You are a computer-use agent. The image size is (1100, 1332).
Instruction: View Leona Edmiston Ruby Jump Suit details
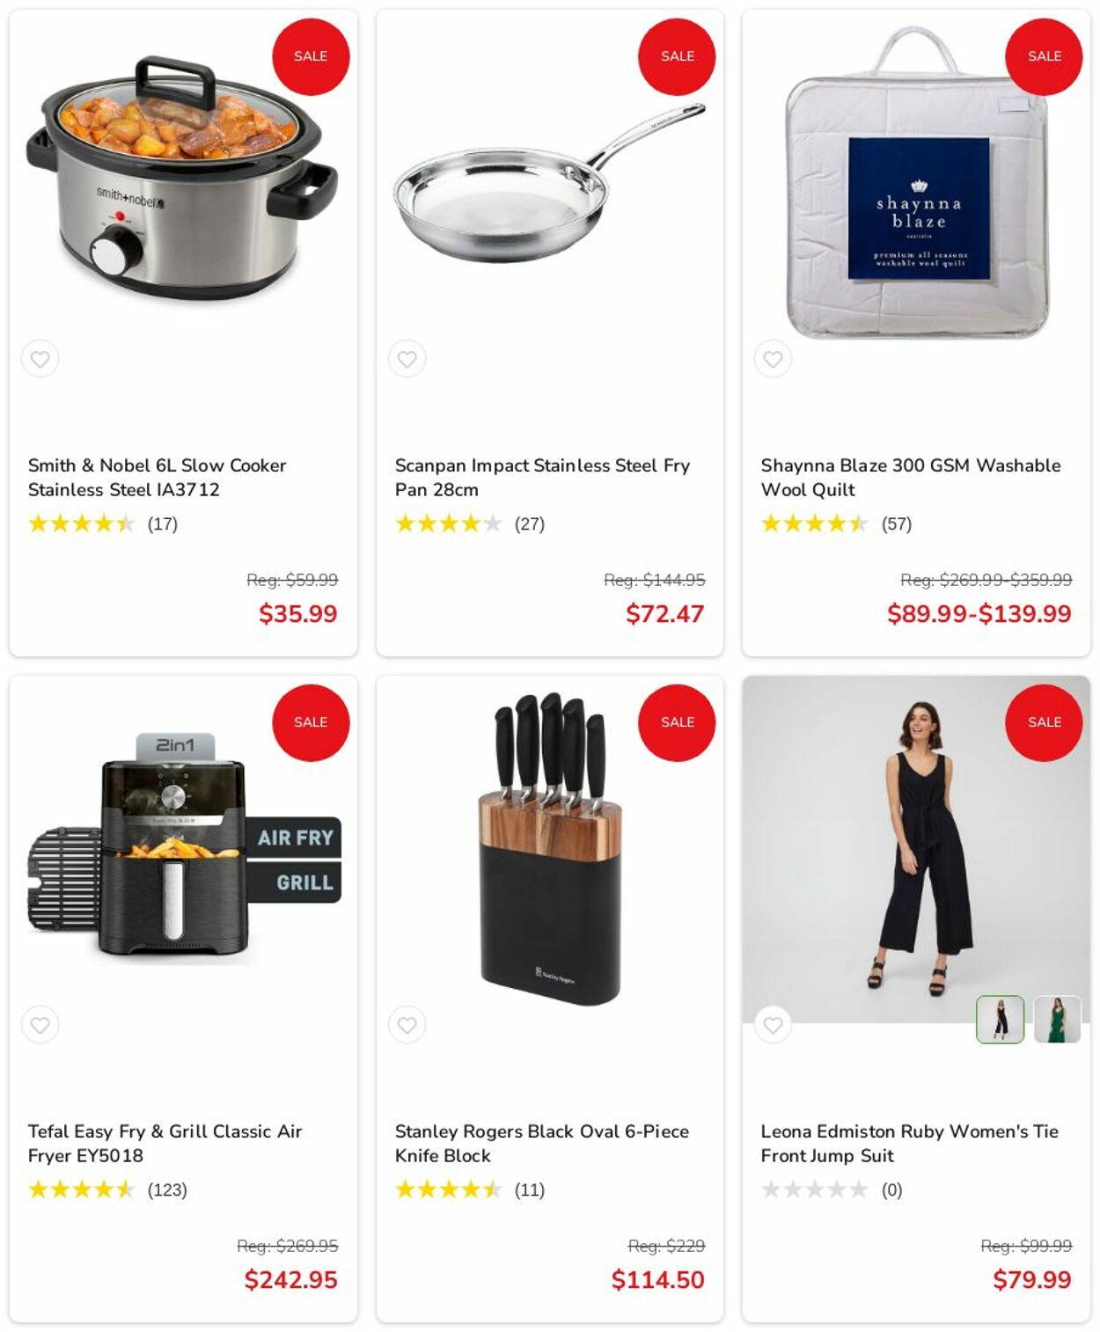909,1144
